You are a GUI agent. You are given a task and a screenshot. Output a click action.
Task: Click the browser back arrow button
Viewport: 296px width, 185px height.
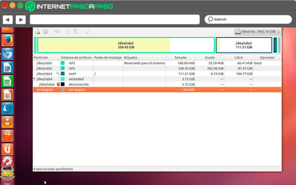point(8,19)
